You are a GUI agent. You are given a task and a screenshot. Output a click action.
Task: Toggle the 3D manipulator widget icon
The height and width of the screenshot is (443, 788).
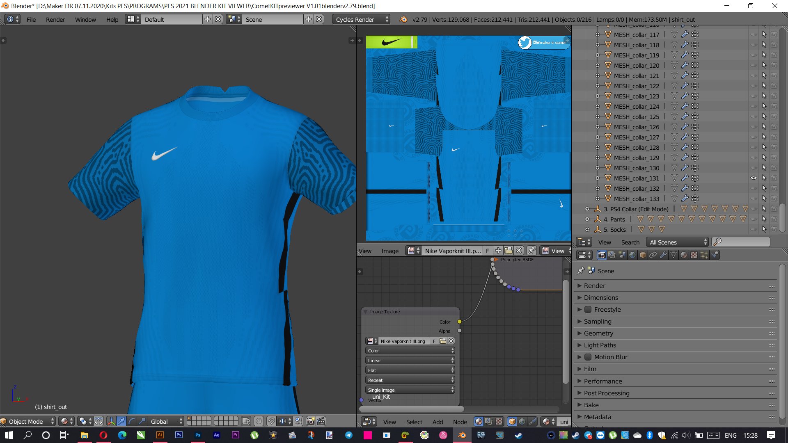(x=111, y=421)
